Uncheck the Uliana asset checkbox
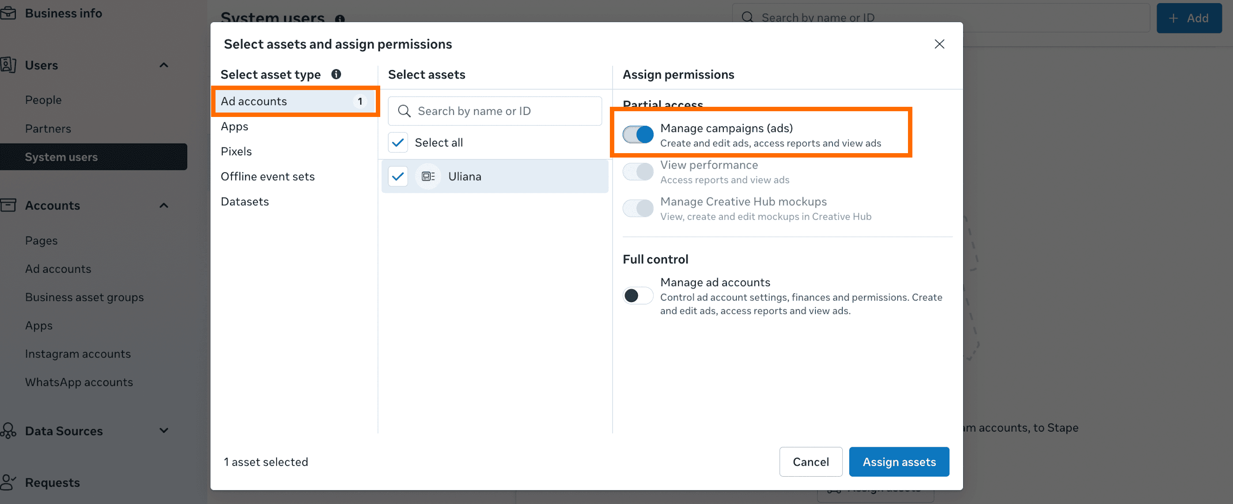 398,177
